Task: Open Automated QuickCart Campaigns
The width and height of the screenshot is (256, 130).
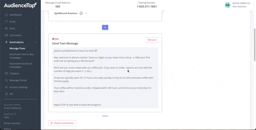Action: coord(21,65)
